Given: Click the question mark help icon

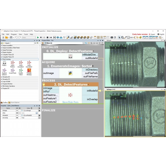Looking at the screenshot, I should pos(115,37).
